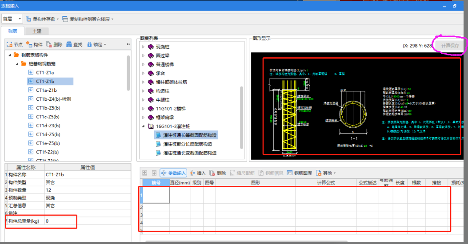Click the page icon of 灌注桩部分长度配筋构造
This screenshot has width=468, height=244.
(159, 144)
